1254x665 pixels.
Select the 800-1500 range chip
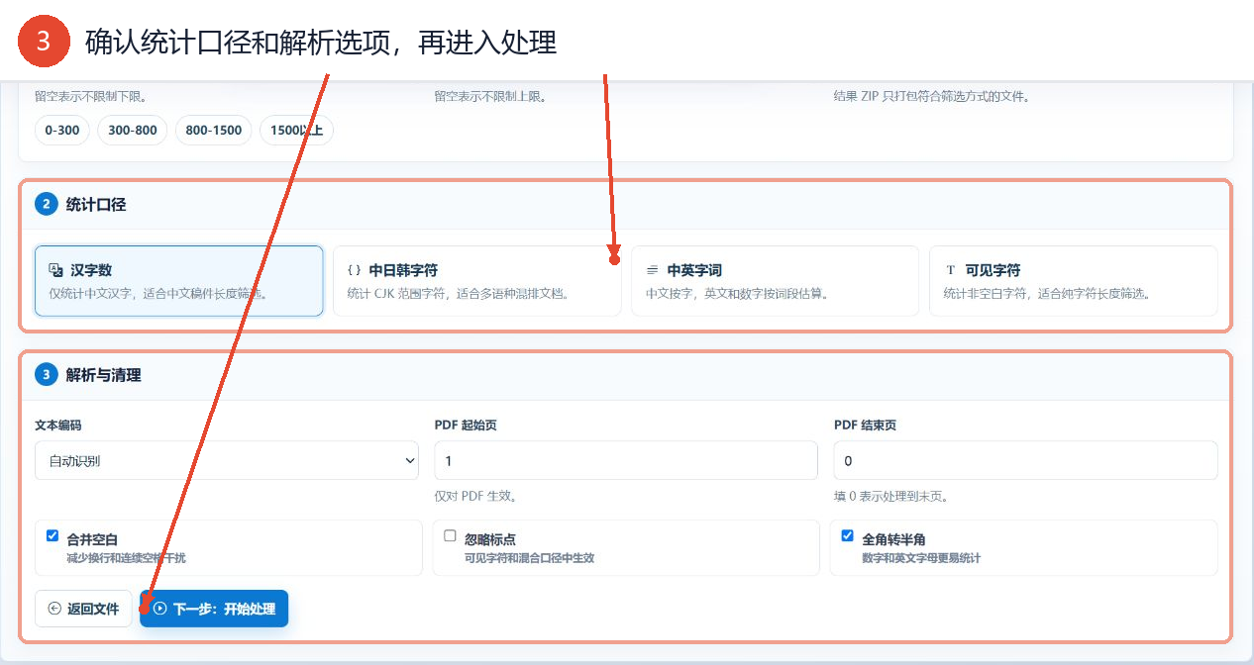(x=214, y=130)
